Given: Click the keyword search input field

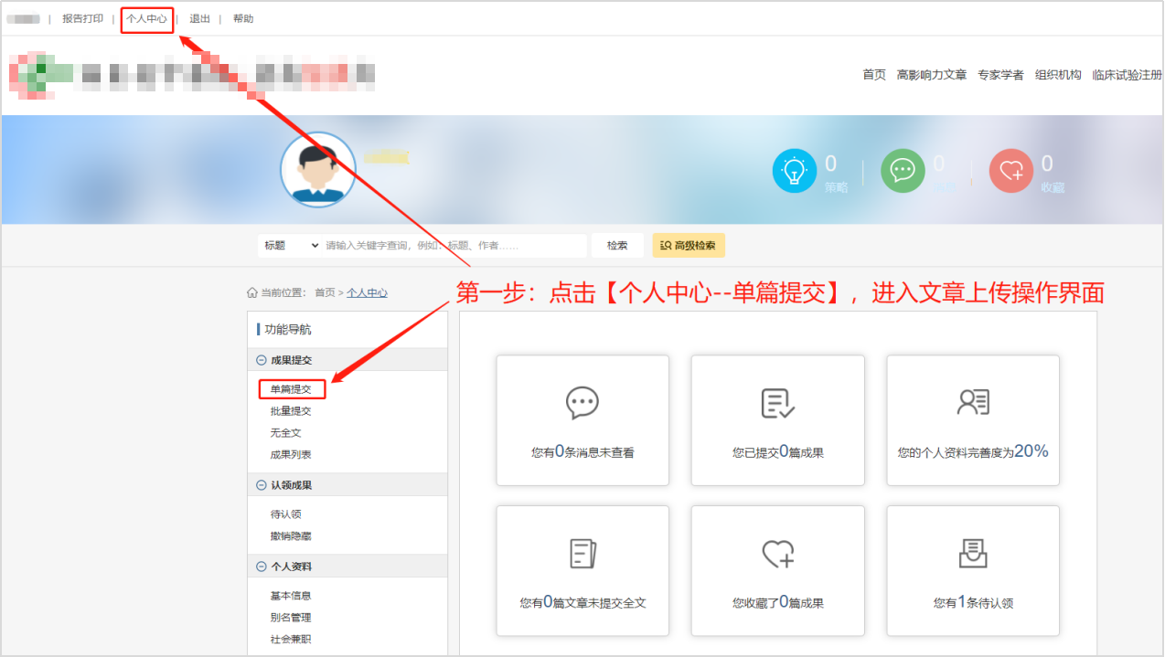Looking at the screenshot, I should click(454, 246).
